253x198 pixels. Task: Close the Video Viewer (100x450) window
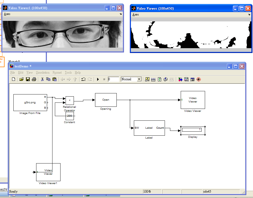point(248,8)
